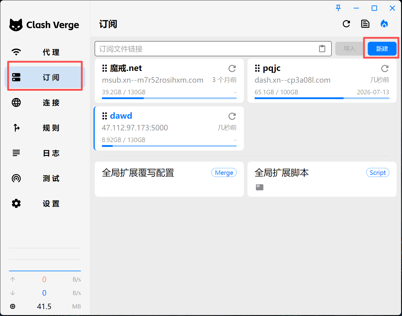Image resolution: width=402 pixels, height=316 pixels.
Task: Open 全局扩展脚本 card title
Action: (282, 173)
